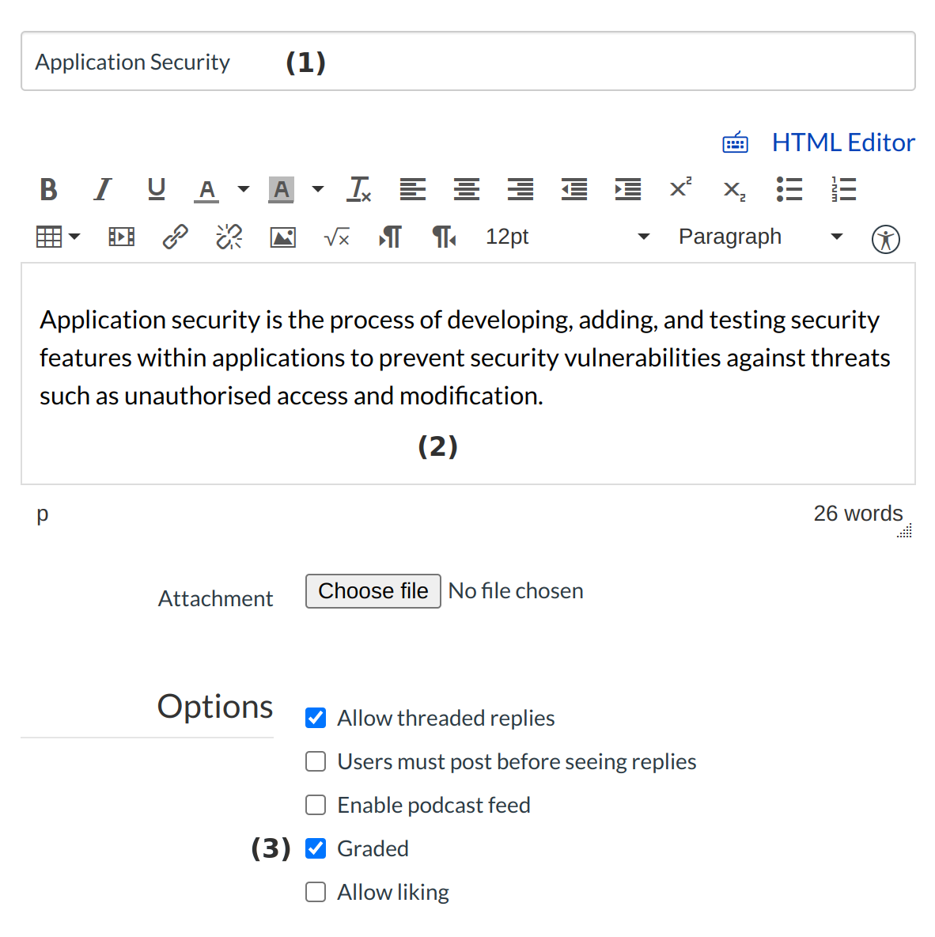Screen dimensions: 935x937
Task: Click the Application Security title field
Action: (467, 62)
